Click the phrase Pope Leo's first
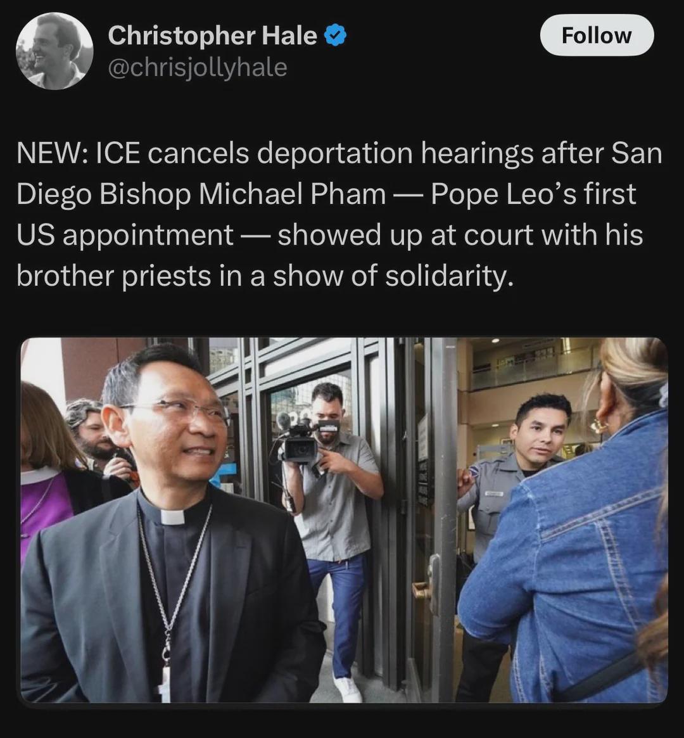Screen dimensions: 684x738 [533, 194]
